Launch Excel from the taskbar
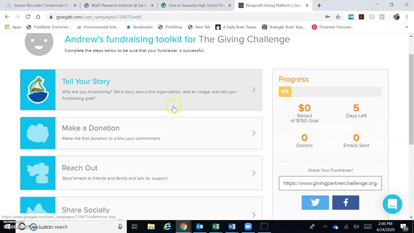 point(216,227)
